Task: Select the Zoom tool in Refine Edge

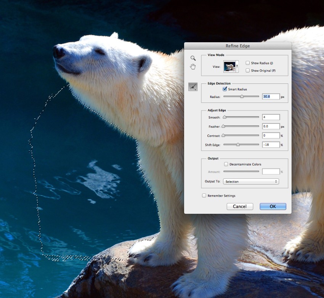Action: pos(193,58)
